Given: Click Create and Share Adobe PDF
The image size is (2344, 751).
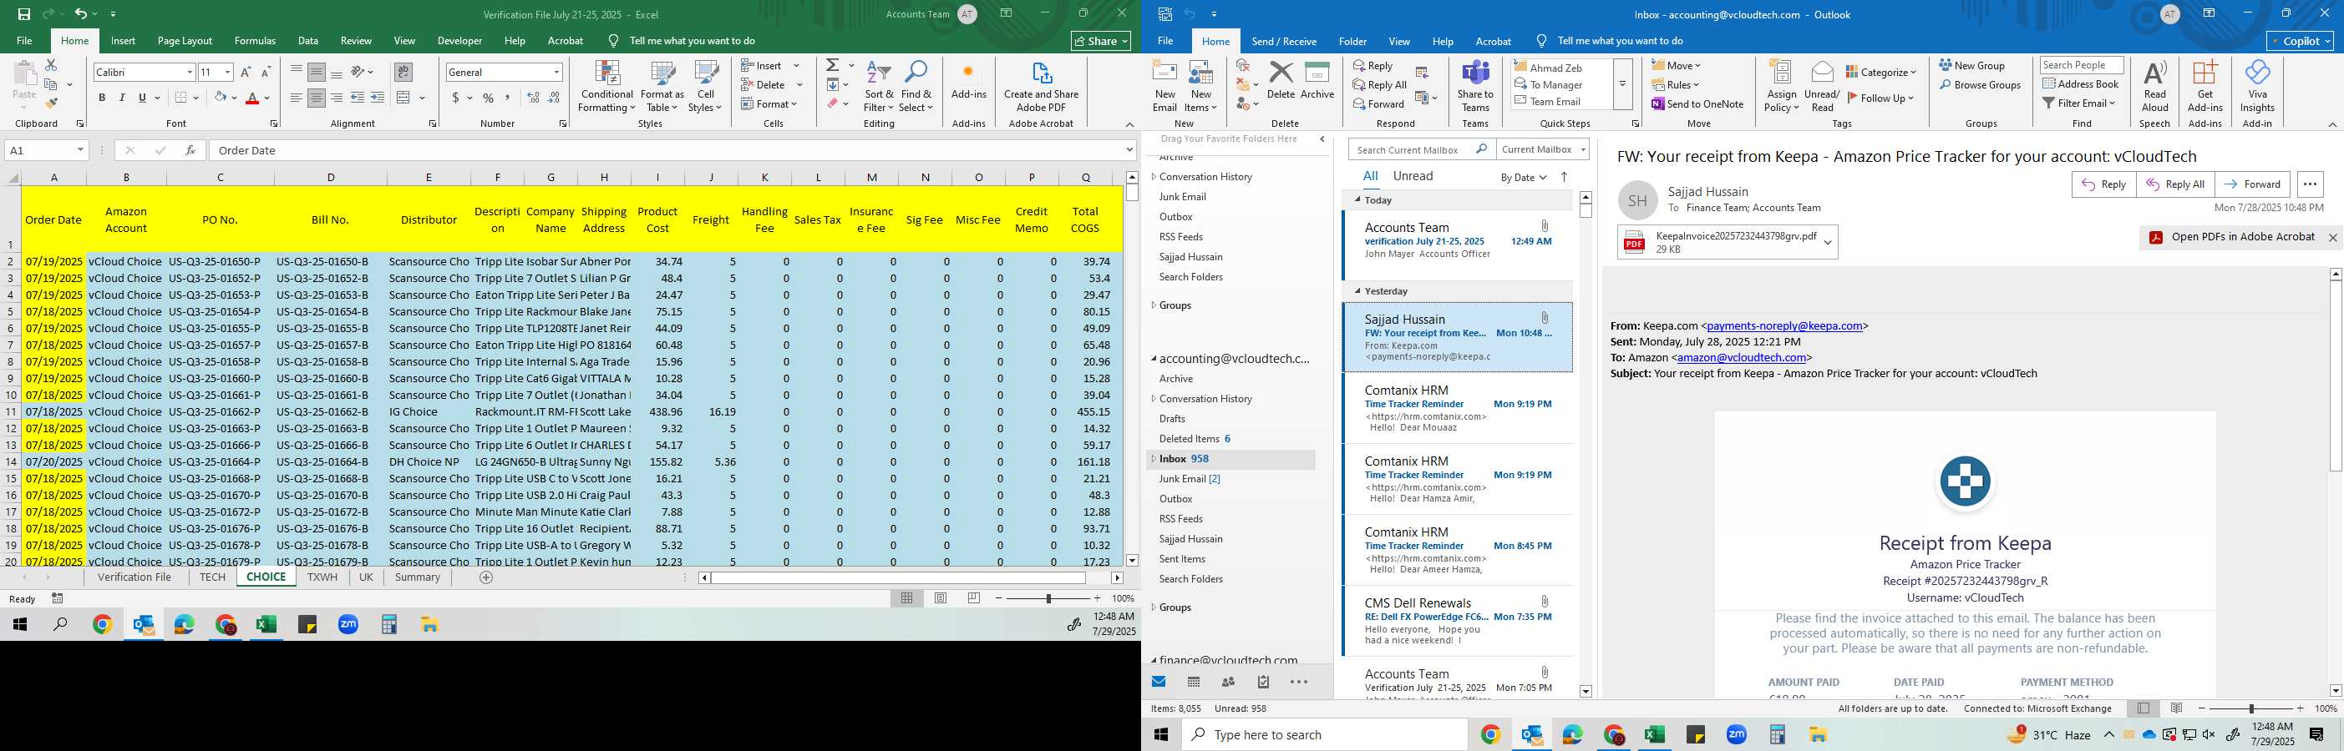Looking at the screenshot, I should [1041, 87].
